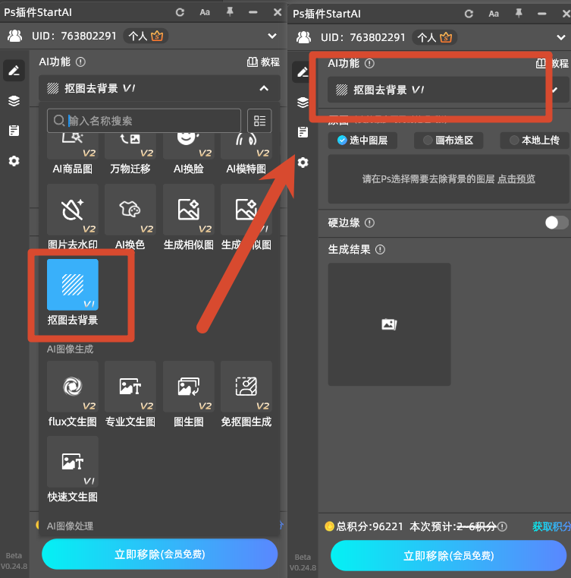The image size is (571, 578).
Task: Select 图生图 function
Action: tap(188, 394)
